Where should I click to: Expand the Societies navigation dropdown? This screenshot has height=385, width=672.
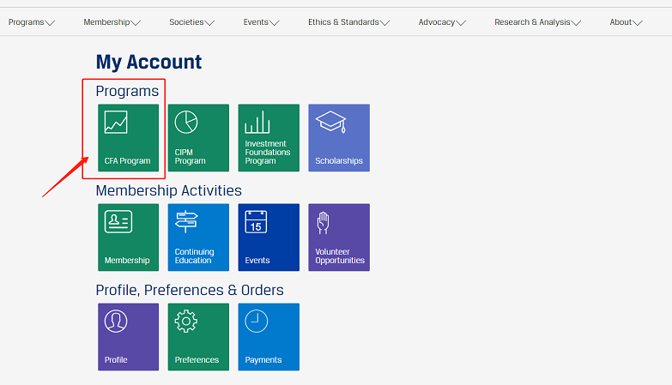(x=191, y=22)
